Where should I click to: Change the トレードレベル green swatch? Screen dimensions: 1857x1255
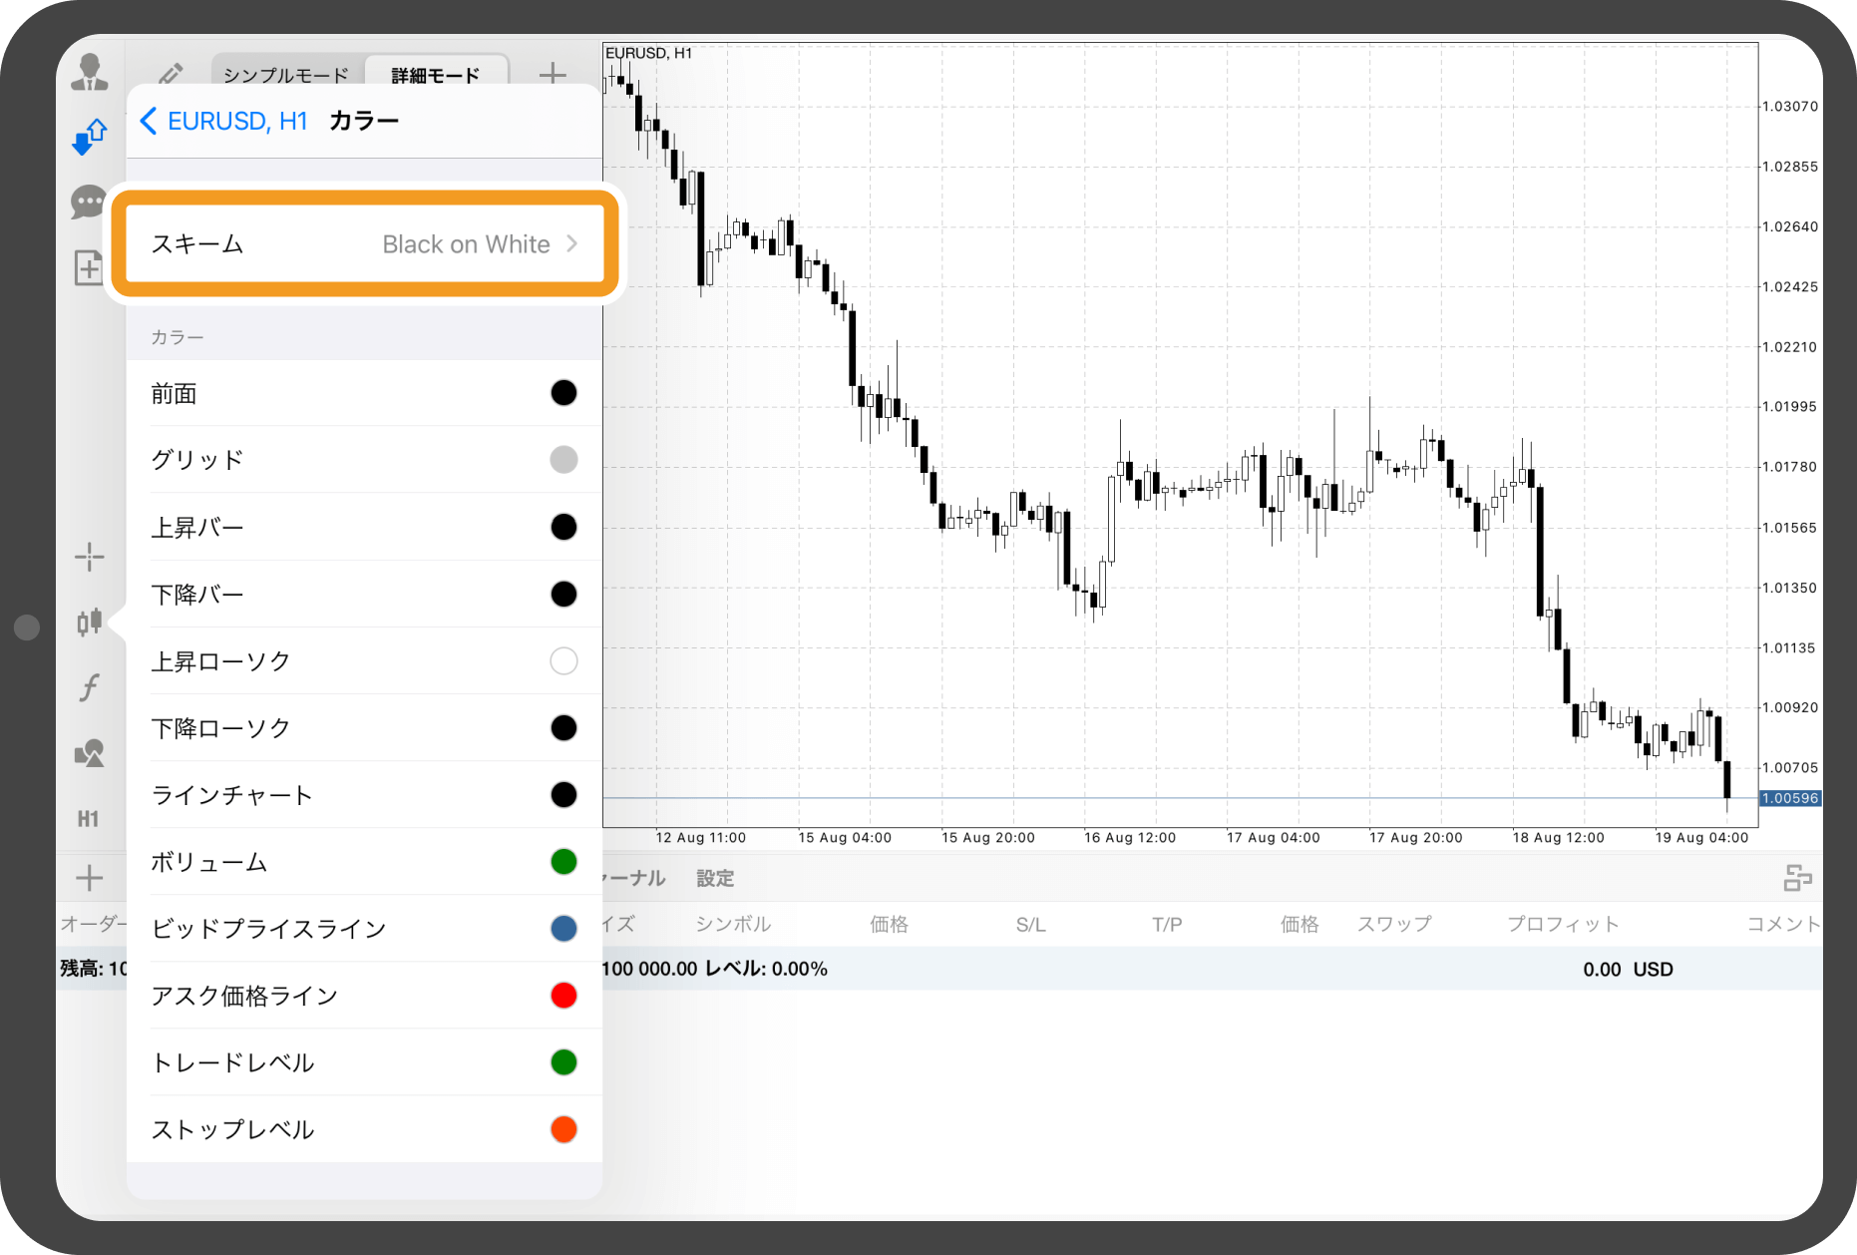(x=563, y=1062)
